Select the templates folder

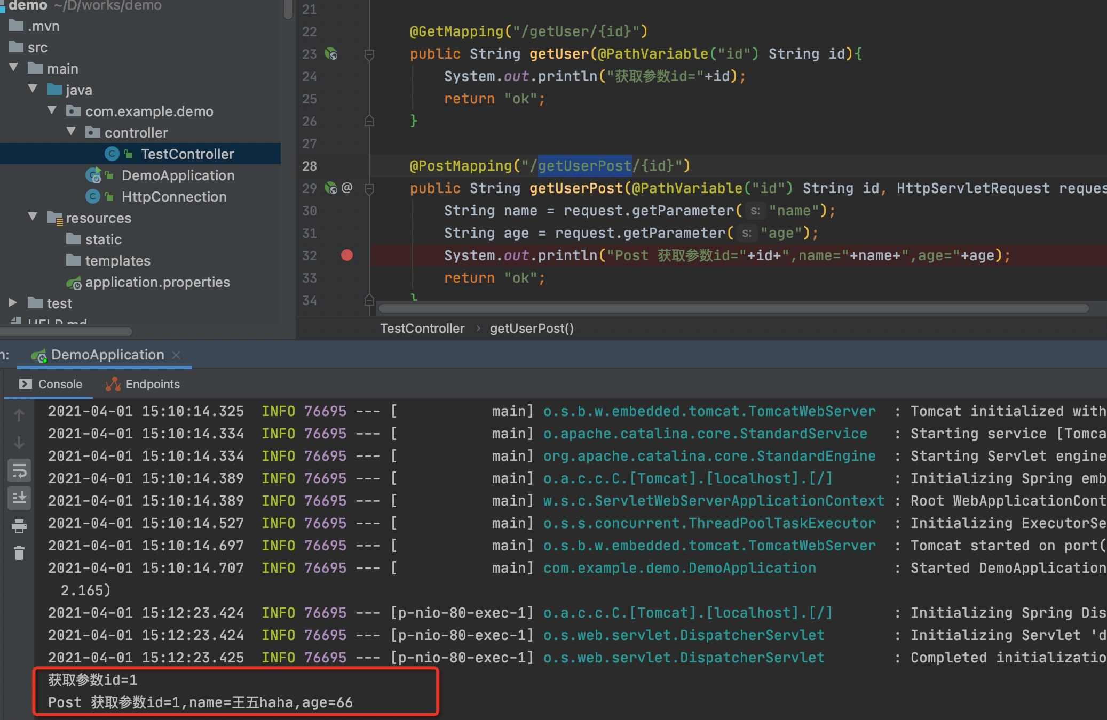point(117,261)
